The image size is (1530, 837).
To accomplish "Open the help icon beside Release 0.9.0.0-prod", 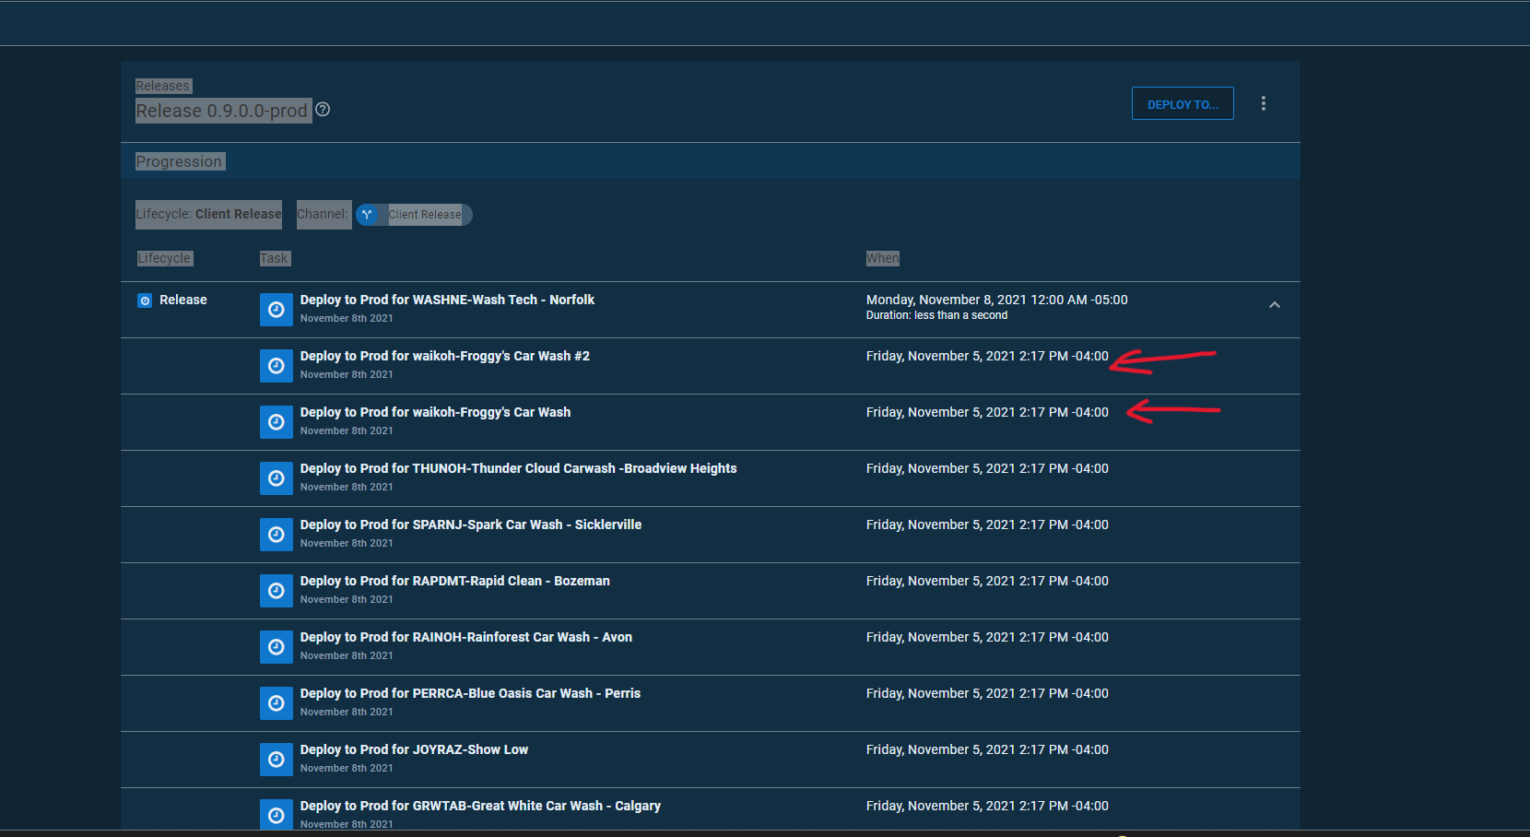I will point(323,109).
